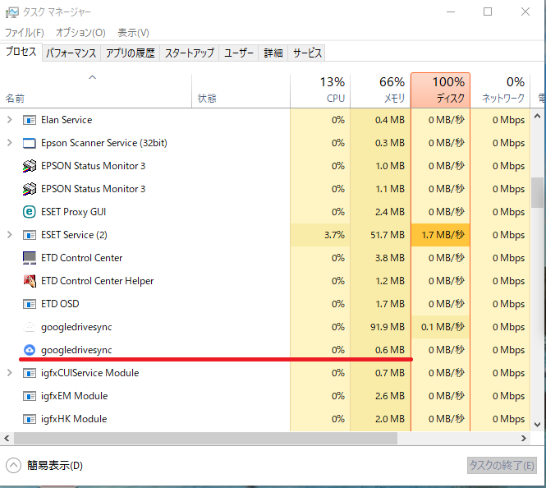Select the Epson Scanner Service (32bit) row
This screenshot has width=546, height=488.
tap(265, 143)
